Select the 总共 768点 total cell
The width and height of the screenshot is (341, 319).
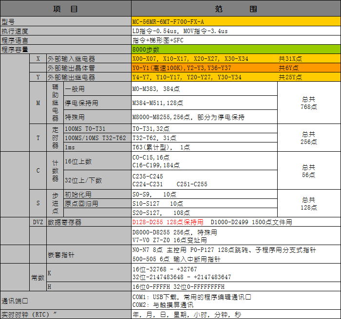308,103
